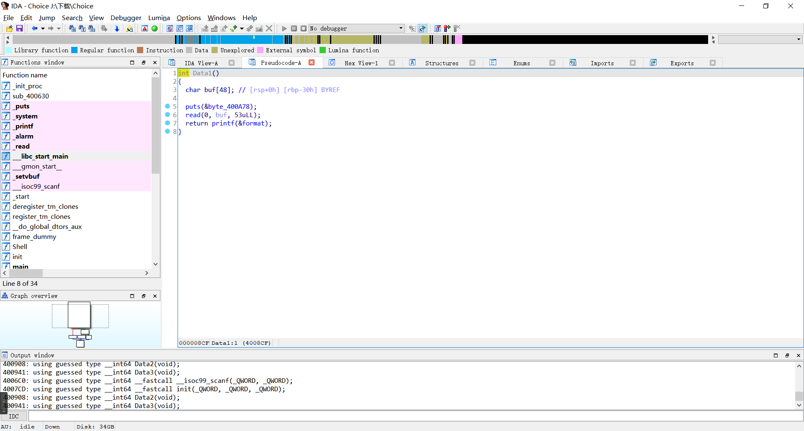This screenshot has width=804, height=431.
Task: Open the 'No debugger' dropdown
Action: (401, 28)
